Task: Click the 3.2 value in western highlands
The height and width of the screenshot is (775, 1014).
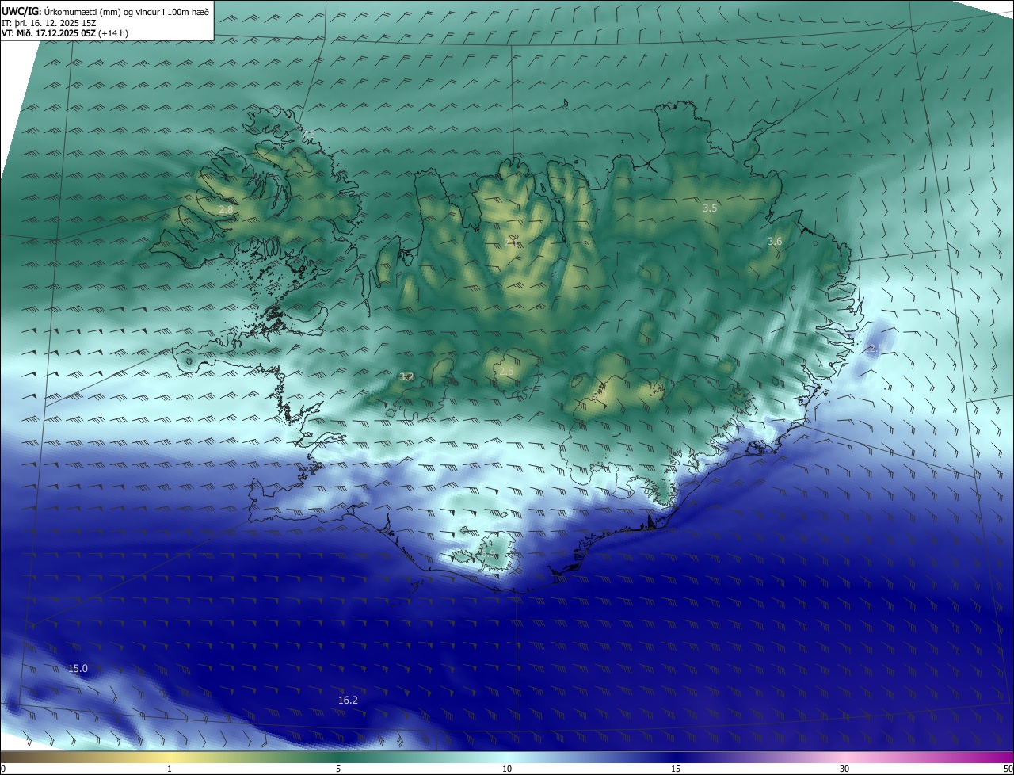Action: (x=406, y=377)
